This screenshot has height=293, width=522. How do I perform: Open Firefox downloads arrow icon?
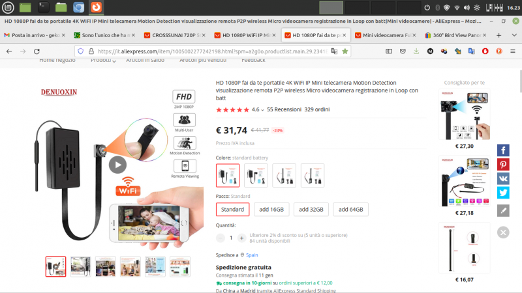[x=416, y=51]
